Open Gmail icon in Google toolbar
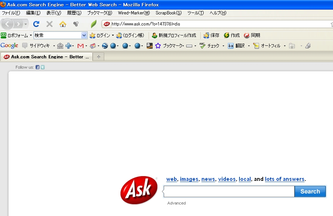The height and width of the screenshot is (216, 333). pyautogui.click(x=81, y=46)
